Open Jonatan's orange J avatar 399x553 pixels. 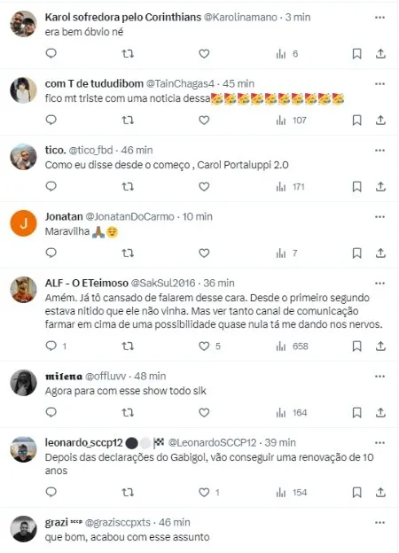point(23,223)
